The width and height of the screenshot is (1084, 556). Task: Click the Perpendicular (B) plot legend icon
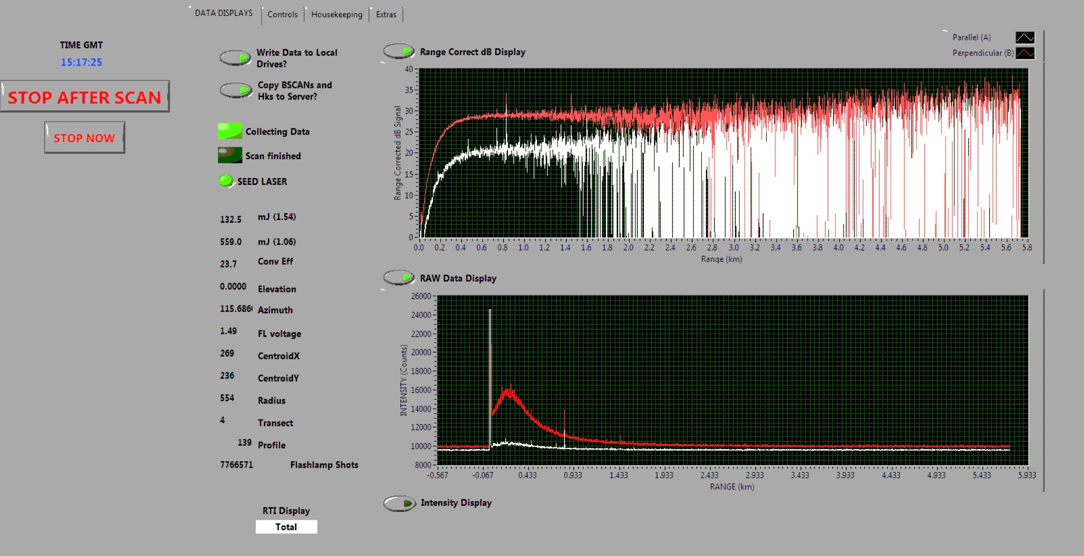pyautogui.click(x=1025, y=53)
